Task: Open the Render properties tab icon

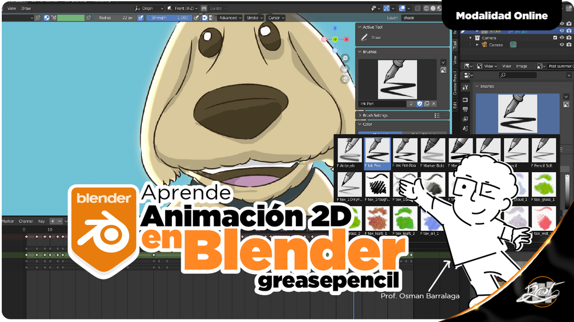Action: [x=465, y=99]
